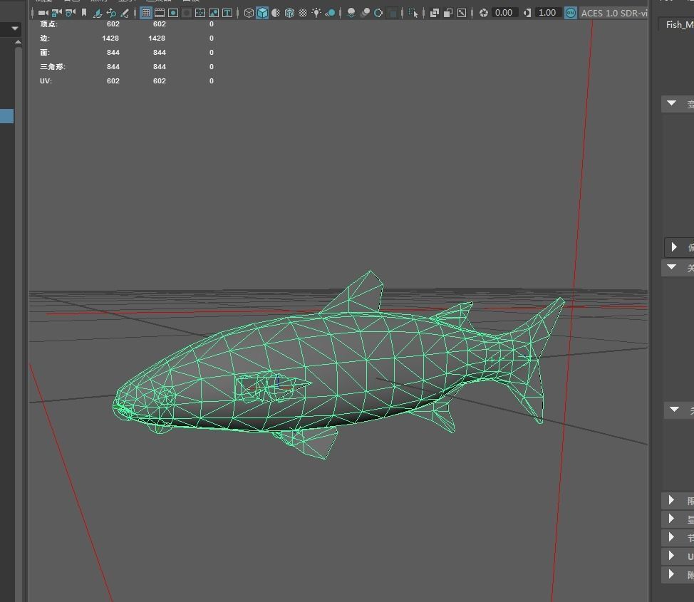
Task: Toggle the Lock Camera icon
Action: [x=57, y=13]
